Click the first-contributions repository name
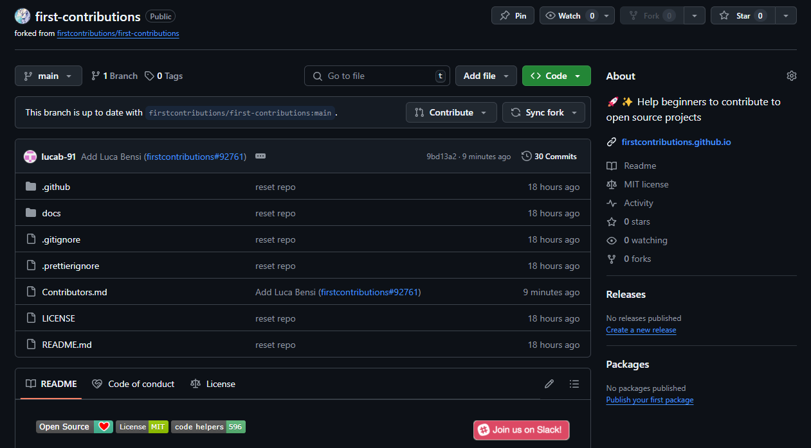 pyautogui.click(x=88, y=17)
